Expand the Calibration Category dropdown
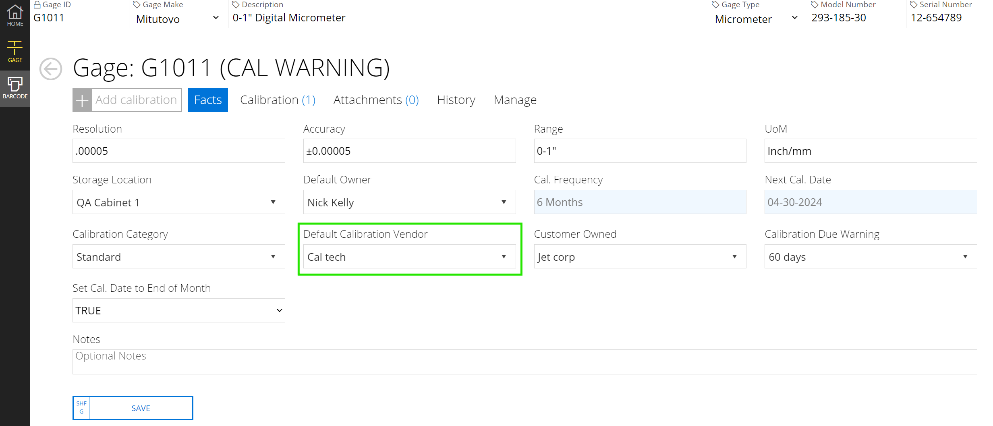 point(179,256)
